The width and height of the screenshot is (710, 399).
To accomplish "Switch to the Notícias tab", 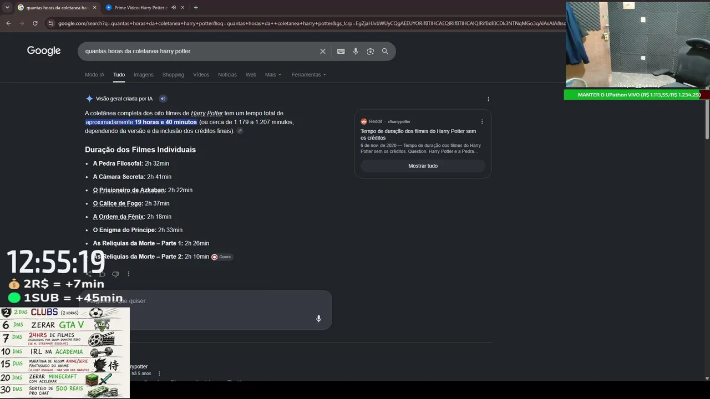I will coord(227,75).
